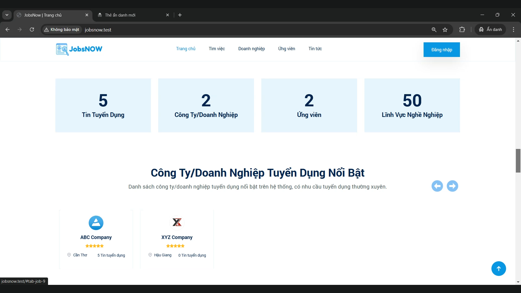Click the Đăng nhập button

pos(442,50)
